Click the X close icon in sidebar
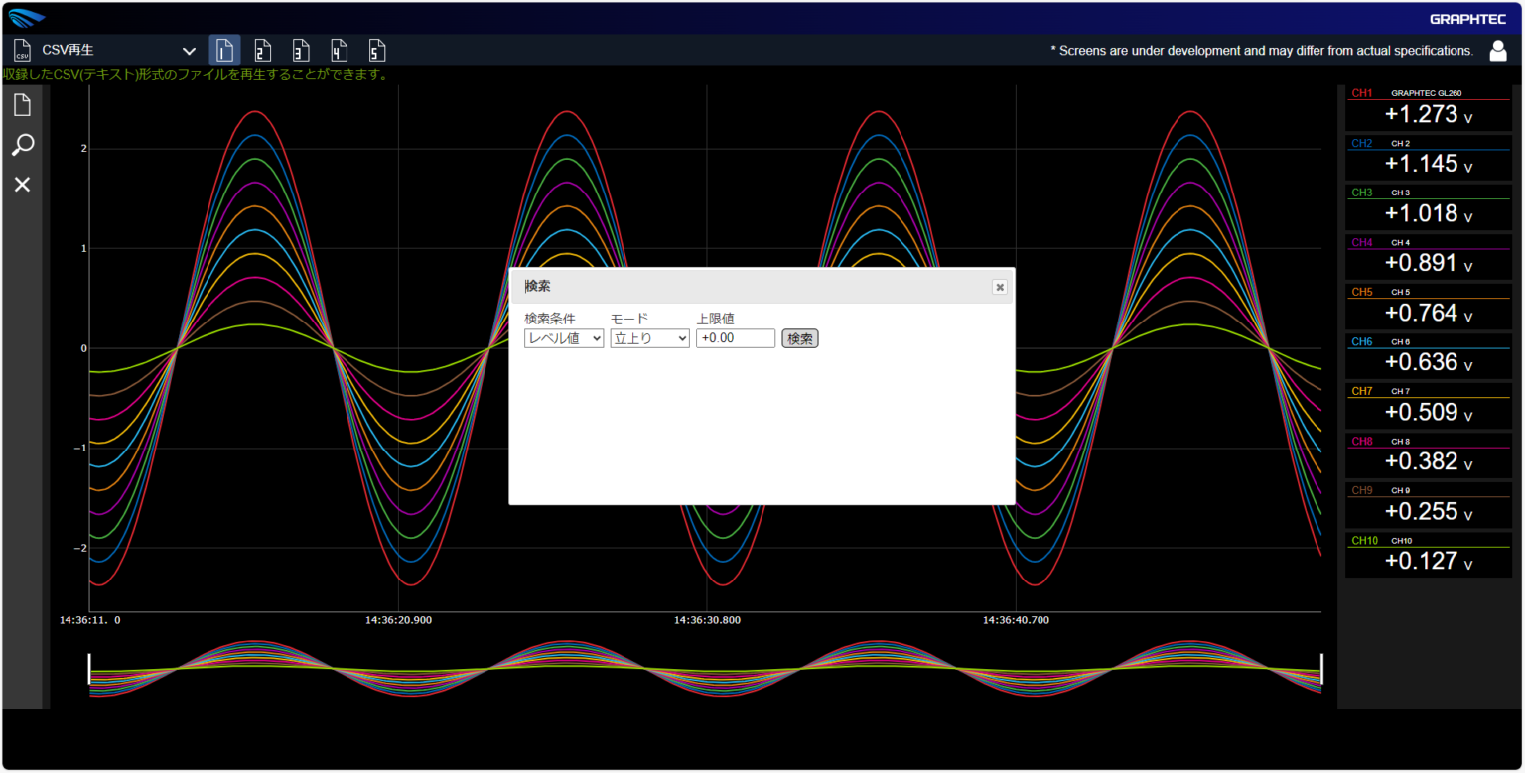1525x773 pixels. pos(22,185)
